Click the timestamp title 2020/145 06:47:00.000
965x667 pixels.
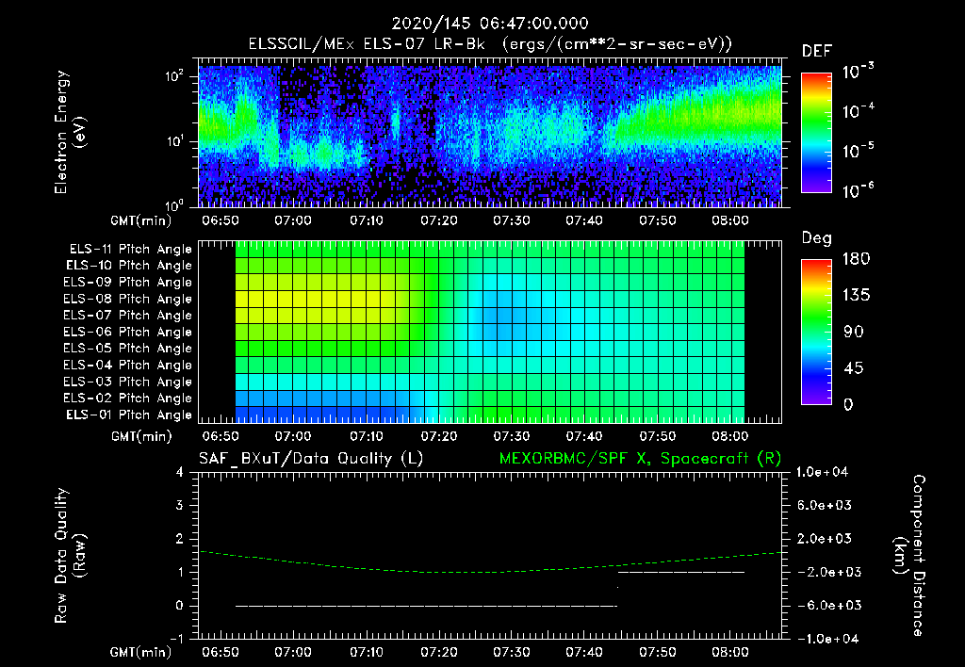click(x=490, y=24)
